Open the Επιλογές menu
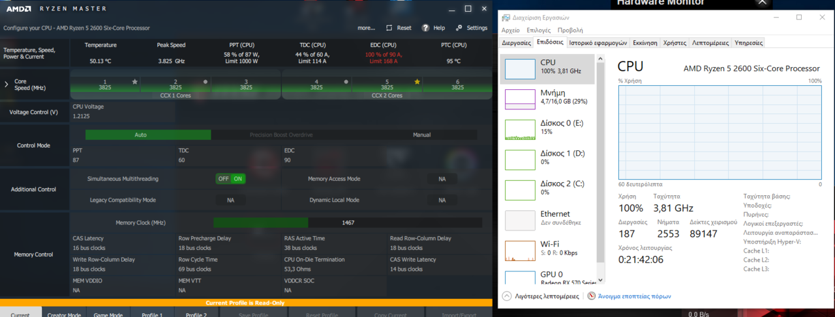 538,30
